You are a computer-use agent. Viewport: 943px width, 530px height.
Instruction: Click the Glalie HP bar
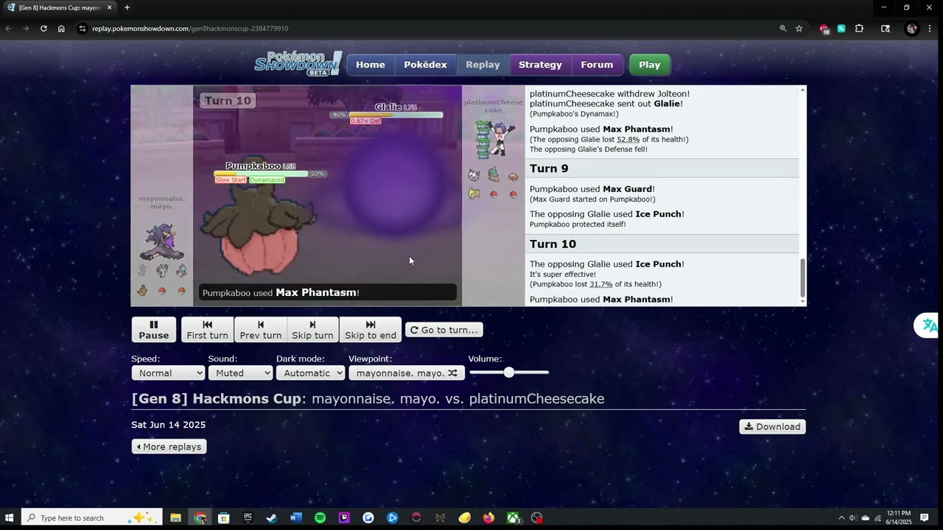coord(396,115)
